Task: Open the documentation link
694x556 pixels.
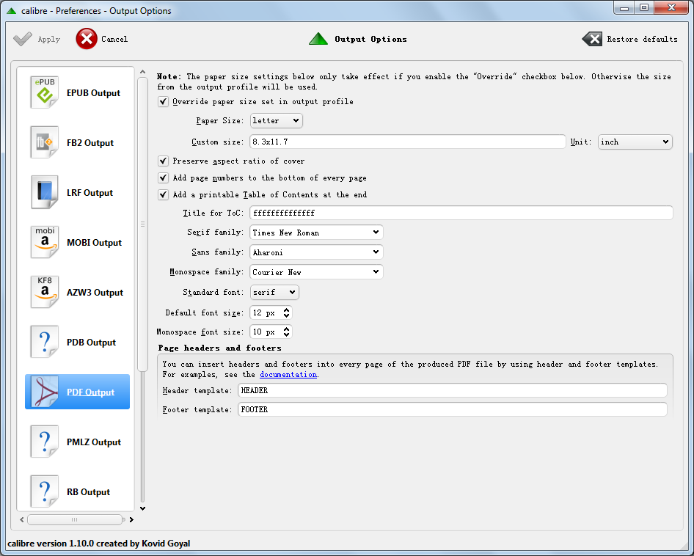Action: click(x=288, y=375)
